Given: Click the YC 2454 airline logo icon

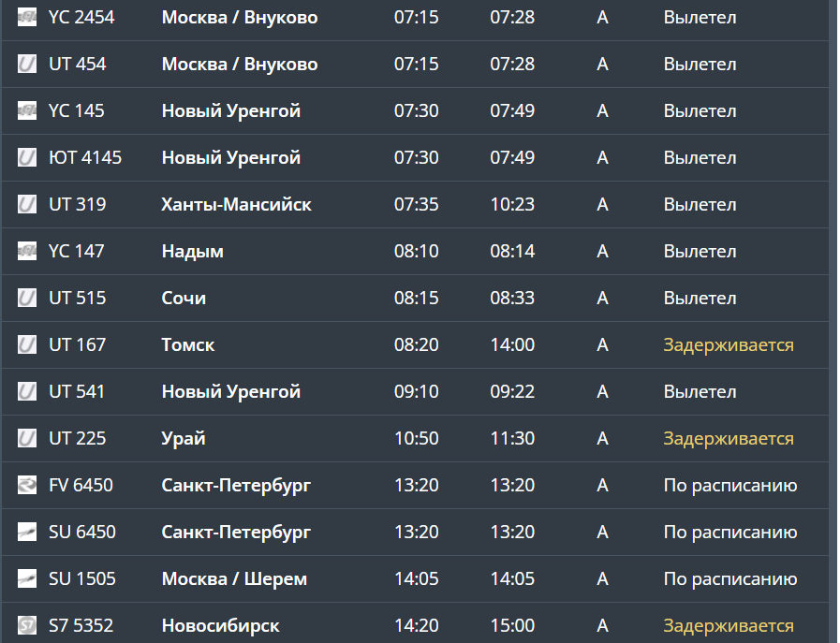Looking at the screenshot, I should click(27, 17).
